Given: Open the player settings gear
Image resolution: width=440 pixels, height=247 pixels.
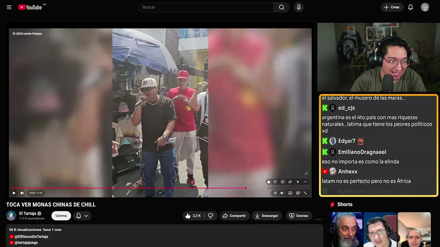Looking at the screenshot, I should (298, 193).
